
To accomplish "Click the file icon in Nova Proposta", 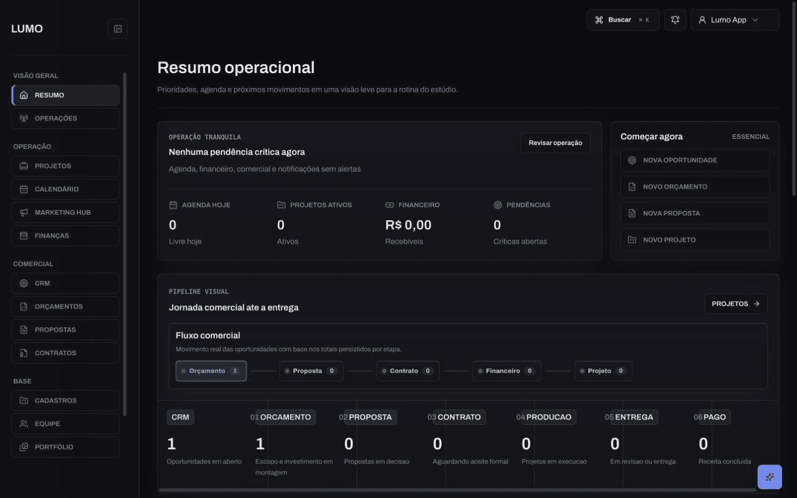I will point(632,214).
